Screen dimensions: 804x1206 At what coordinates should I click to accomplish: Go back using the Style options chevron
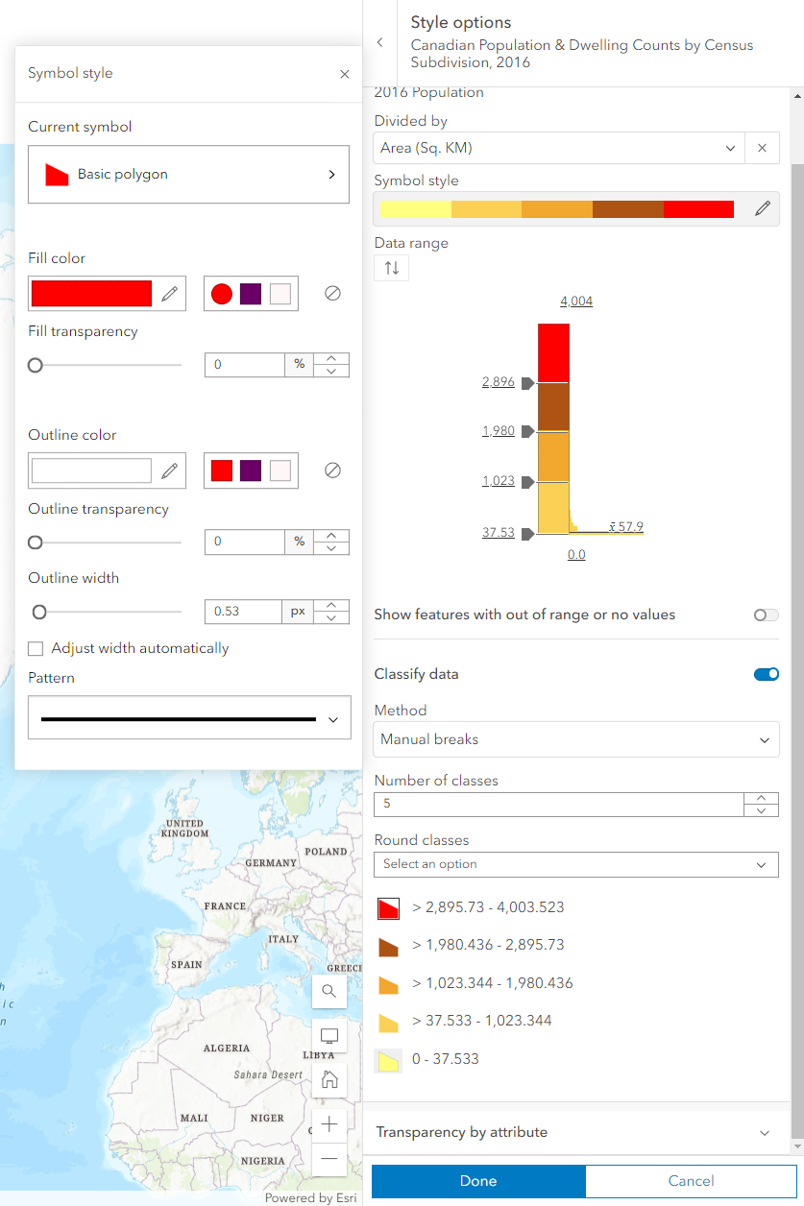coord(380,42)
